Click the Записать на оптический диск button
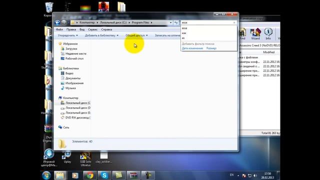 167,35
